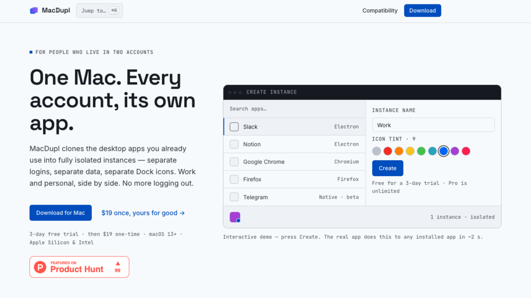The width and height of the screenshot is (531, 298).
Task: Check the Notion checkbox
Action: click(234, 144)
